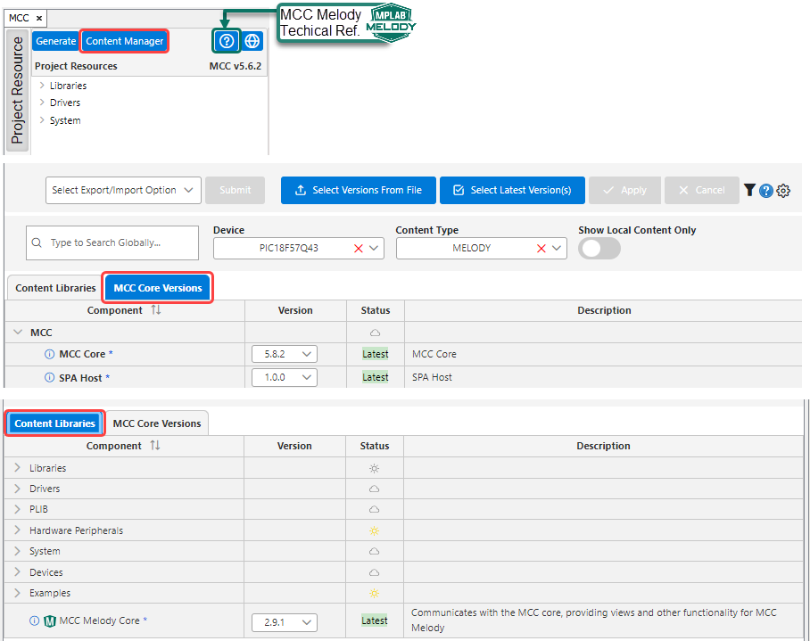Expand System in Project Resources

[x=42, y=119]
